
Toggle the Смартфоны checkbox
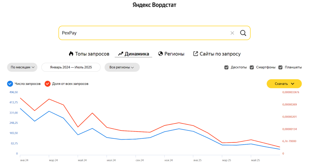(x=252, y=67)
